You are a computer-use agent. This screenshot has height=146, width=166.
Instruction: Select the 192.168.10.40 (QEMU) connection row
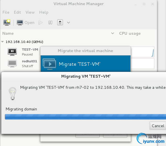point(78,42)
